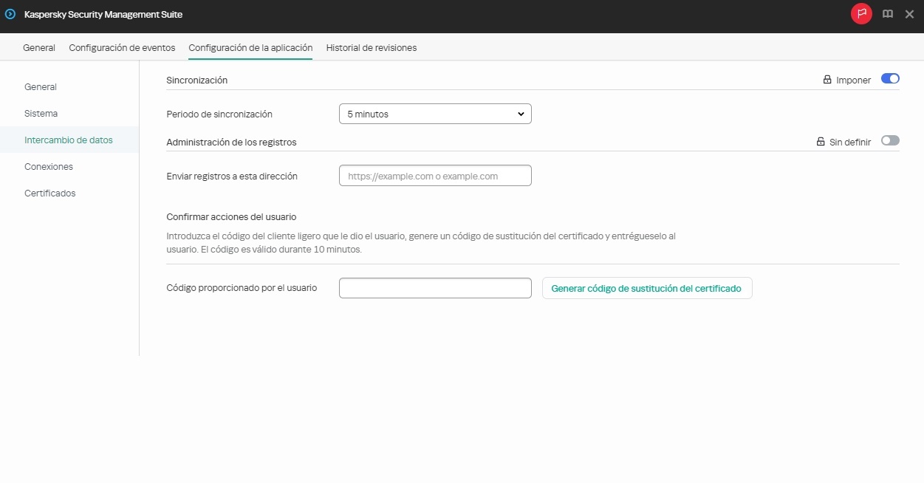924x483 pixels.
Task: Open the Periodo de sincronización dropdown
Action: coord(435,113)
